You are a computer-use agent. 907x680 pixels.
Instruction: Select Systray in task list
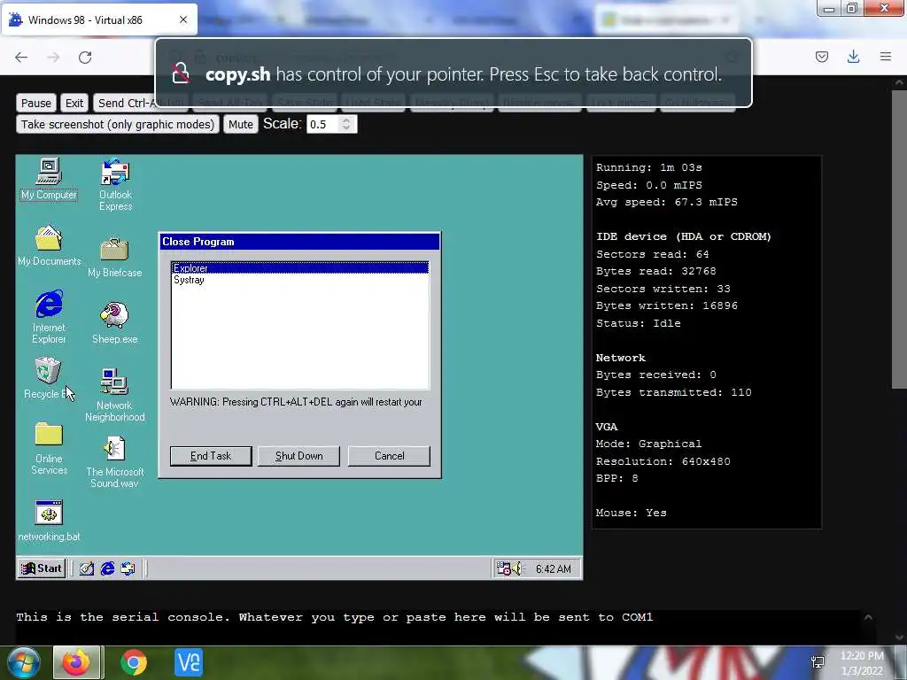click(x=300, y=279)
